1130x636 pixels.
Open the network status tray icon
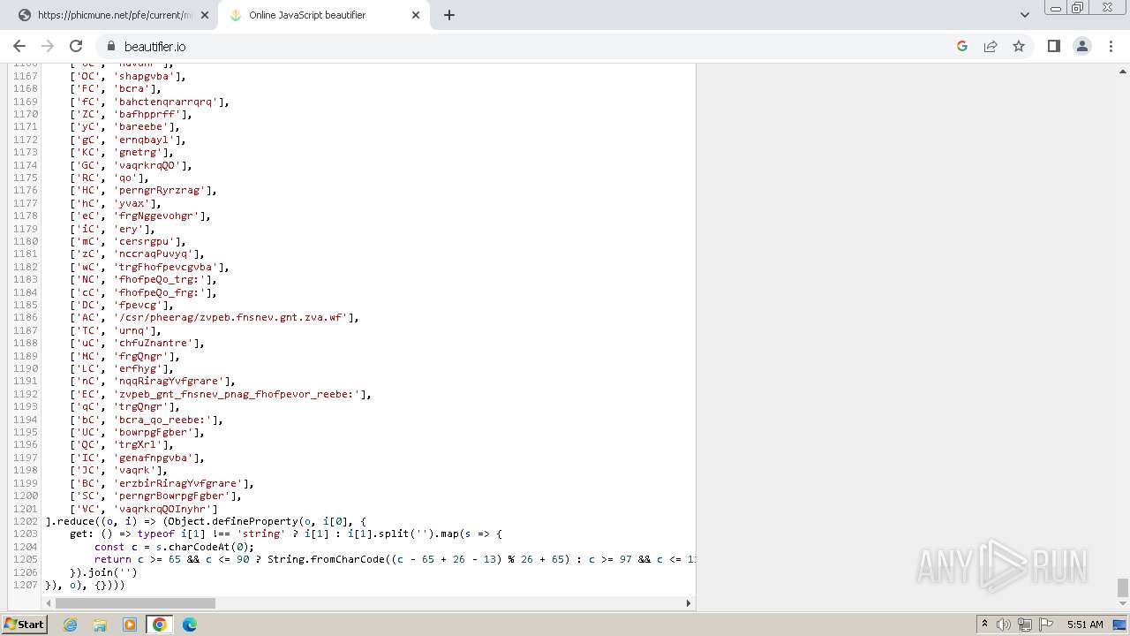click(1025, 625)
